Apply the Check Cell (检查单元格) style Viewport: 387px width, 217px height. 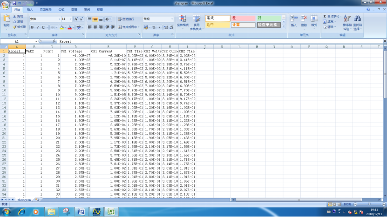(269, 25)
